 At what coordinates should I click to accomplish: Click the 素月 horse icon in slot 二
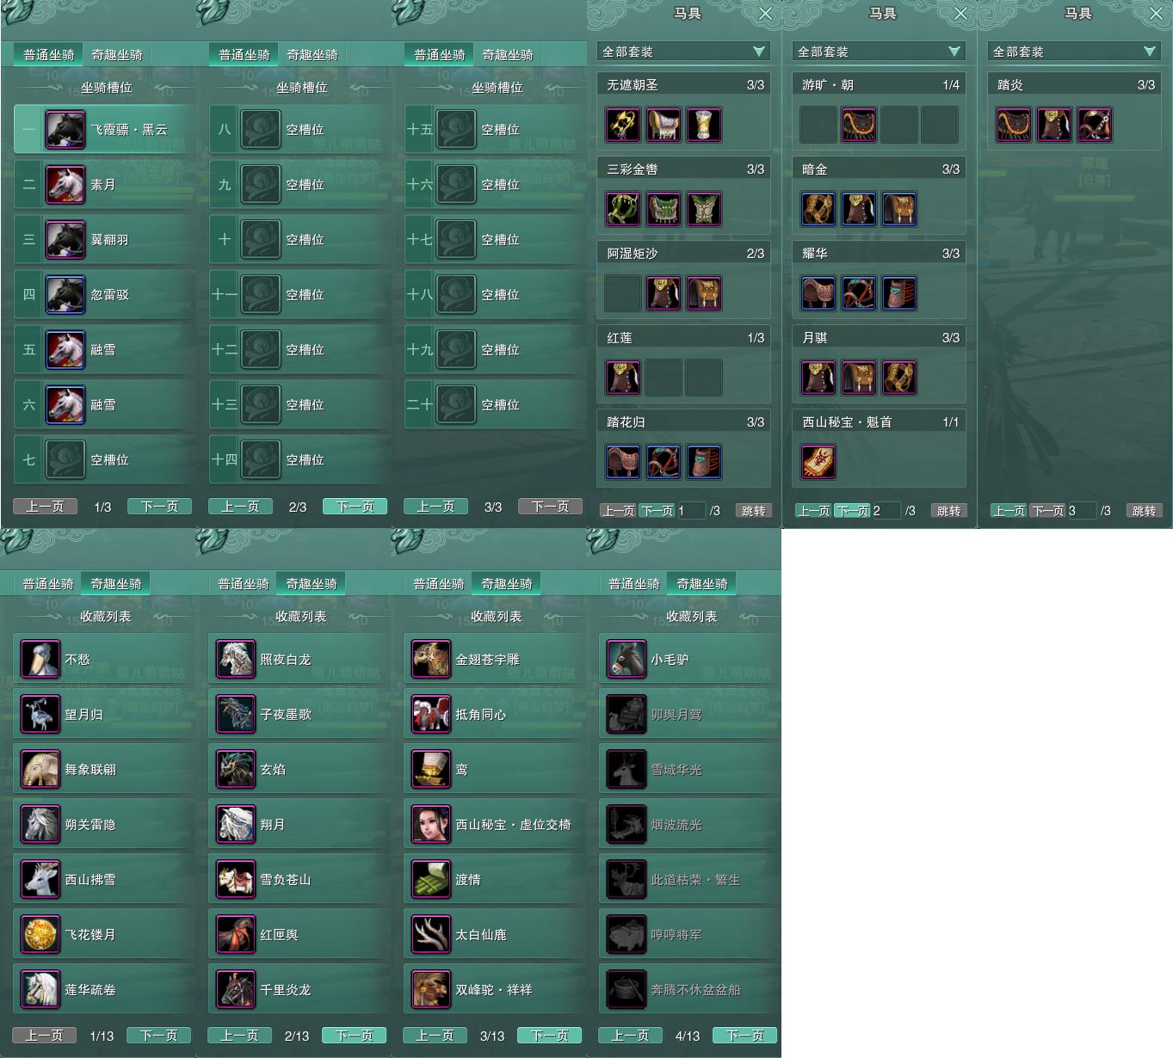(65, 185)
